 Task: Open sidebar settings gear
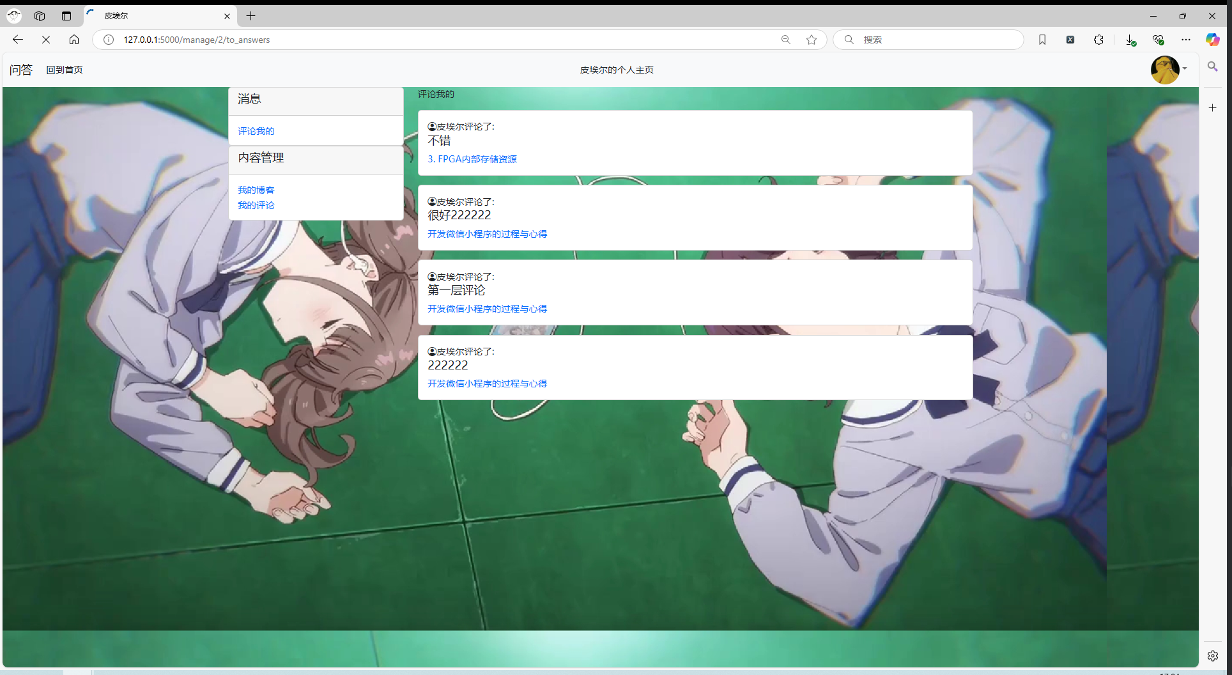pos(1213,656)
